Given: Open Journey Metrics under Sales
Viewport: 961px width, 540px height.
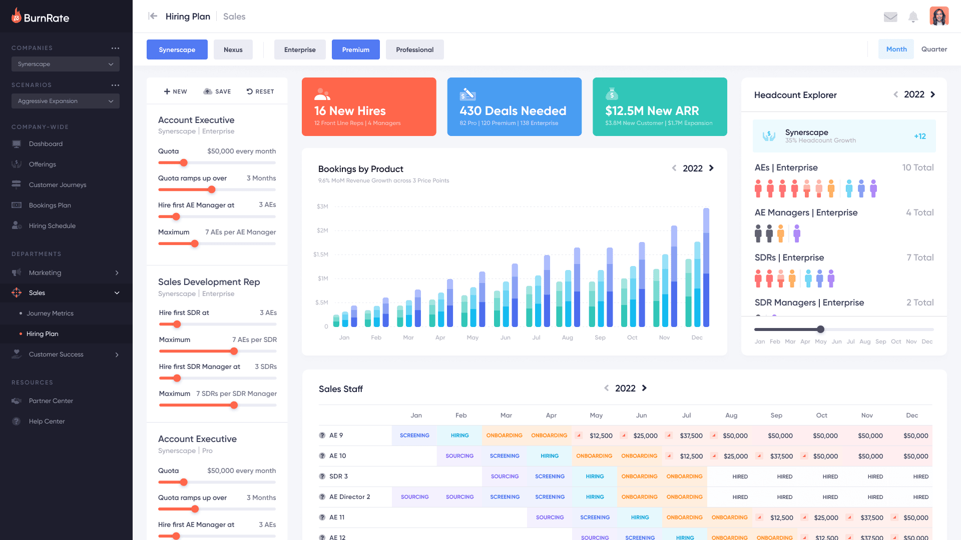Looking at the screenshot, I should pos(50,313).
